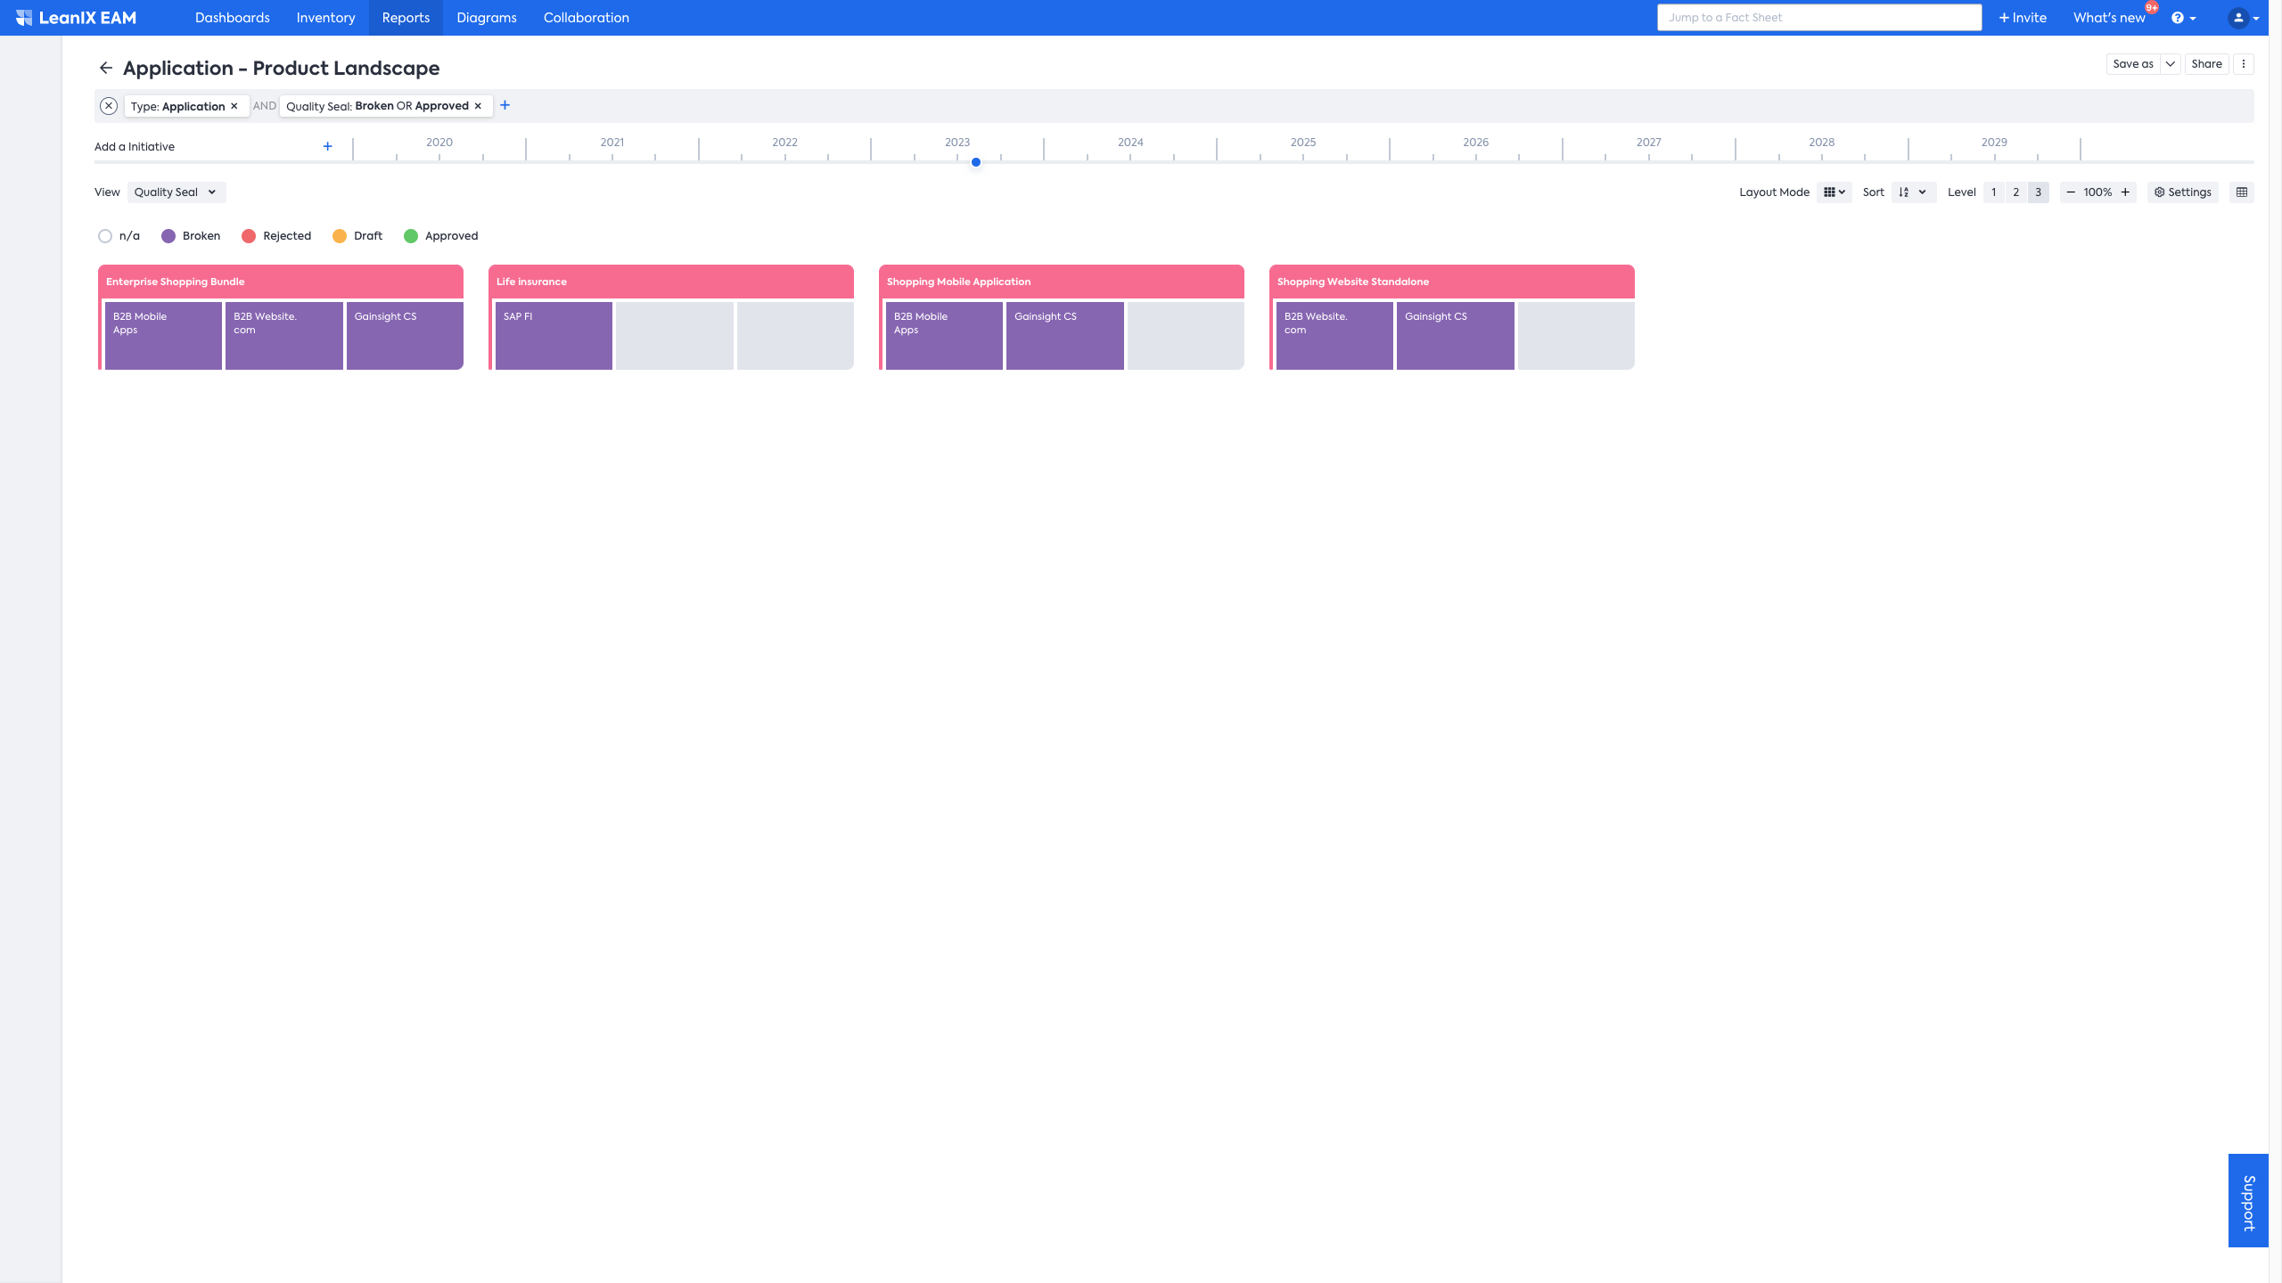Click the Share button

pos(2206,64)
